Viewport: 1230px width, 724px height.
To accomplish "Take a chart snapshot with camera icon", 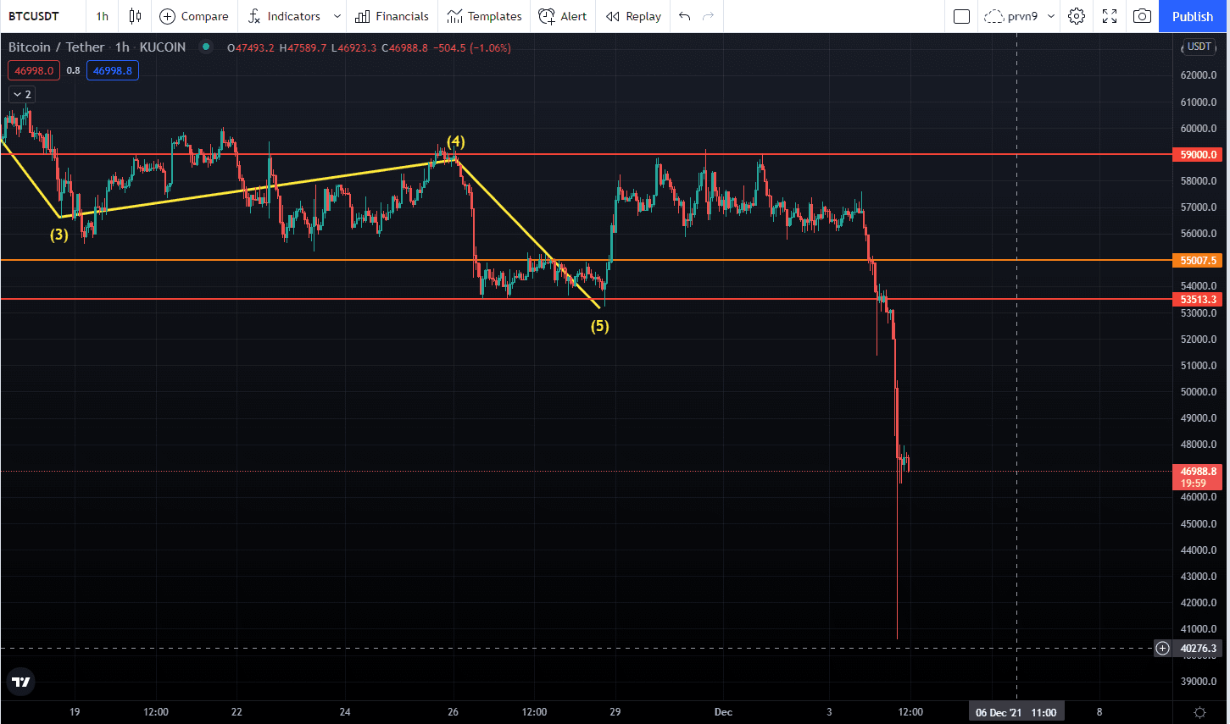I will [1142, 16].
